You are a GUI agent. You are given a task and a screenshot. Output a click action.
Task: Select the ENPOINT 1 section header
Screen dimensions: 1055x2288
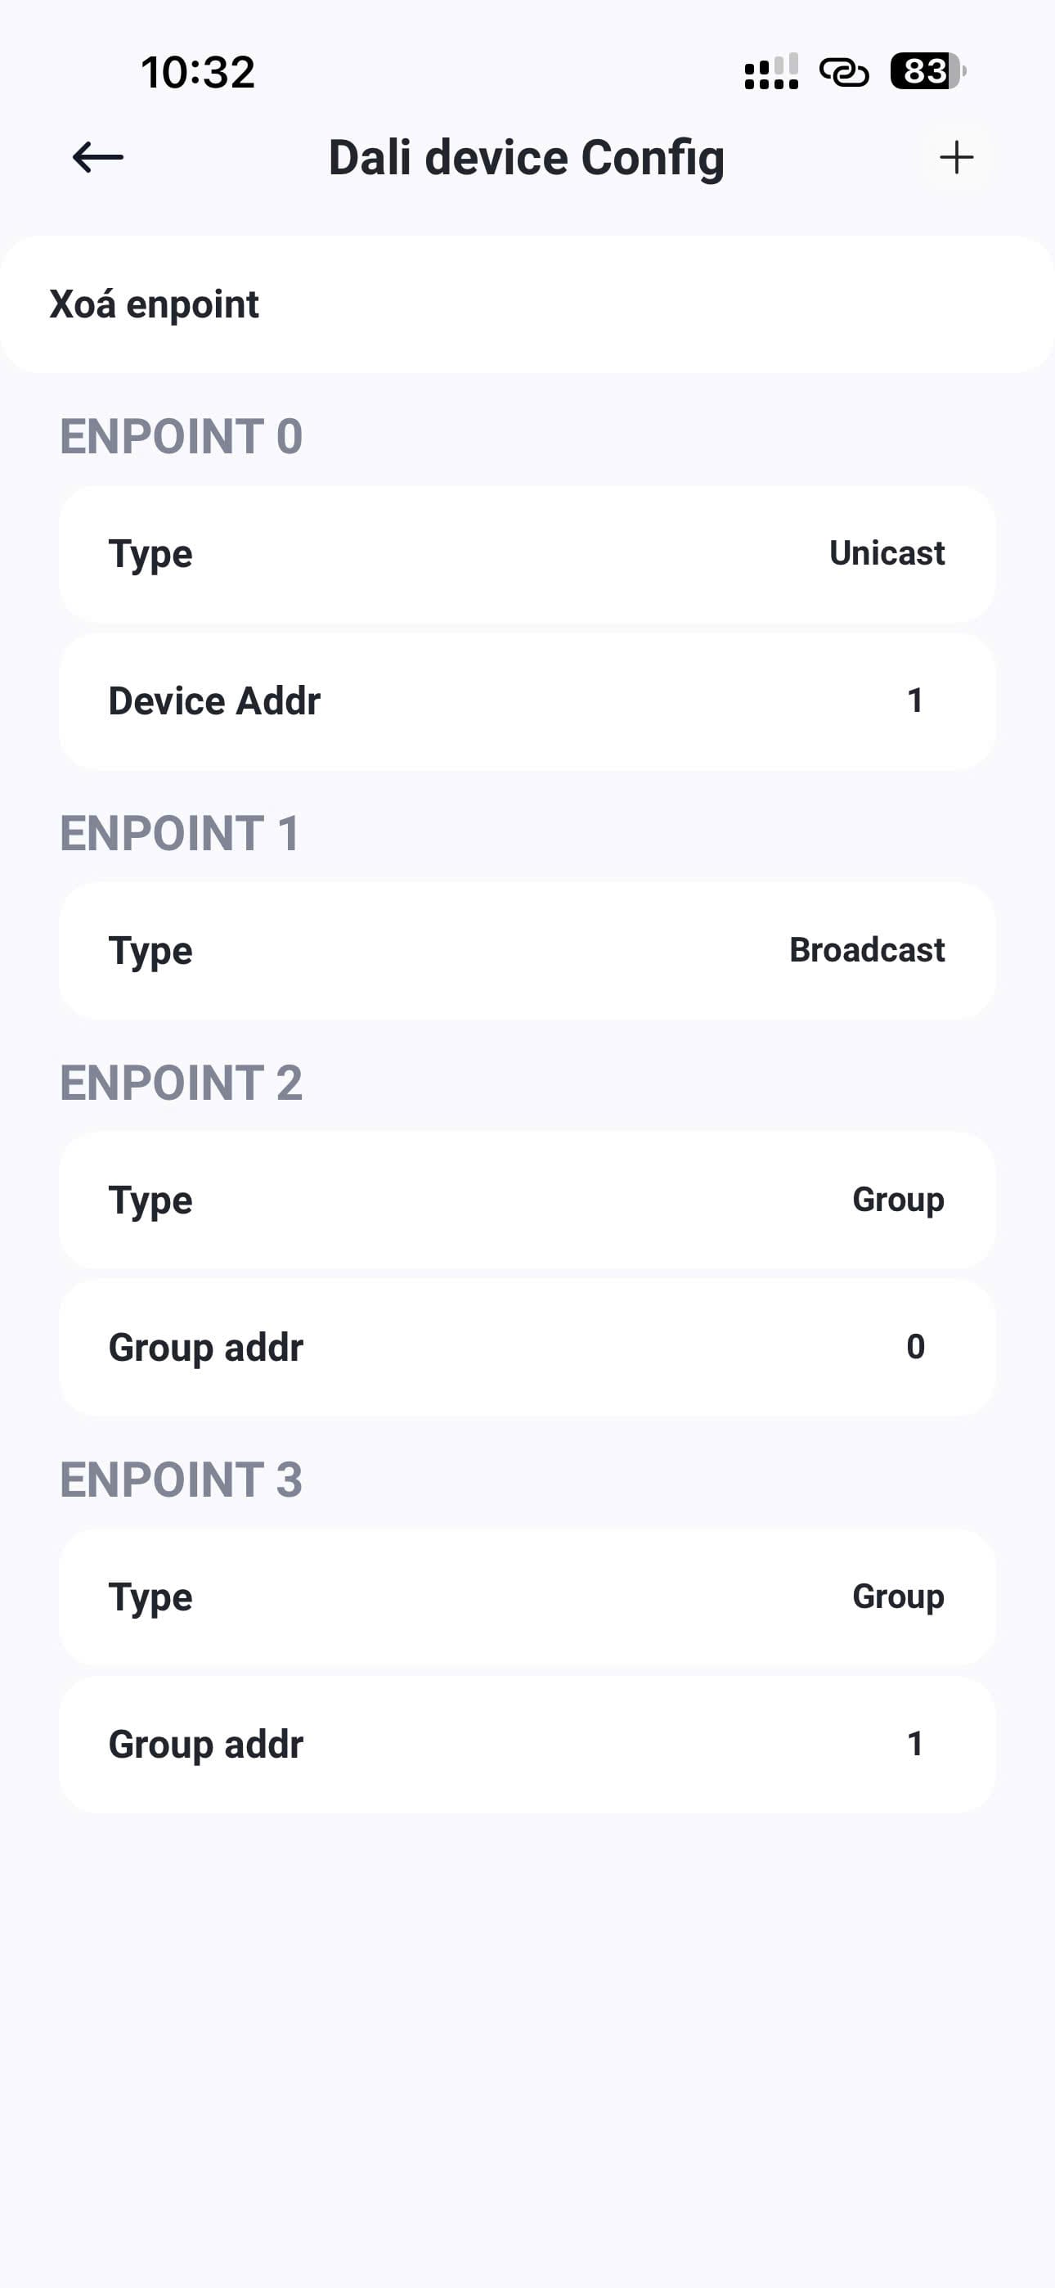click(x=179, y=833)
